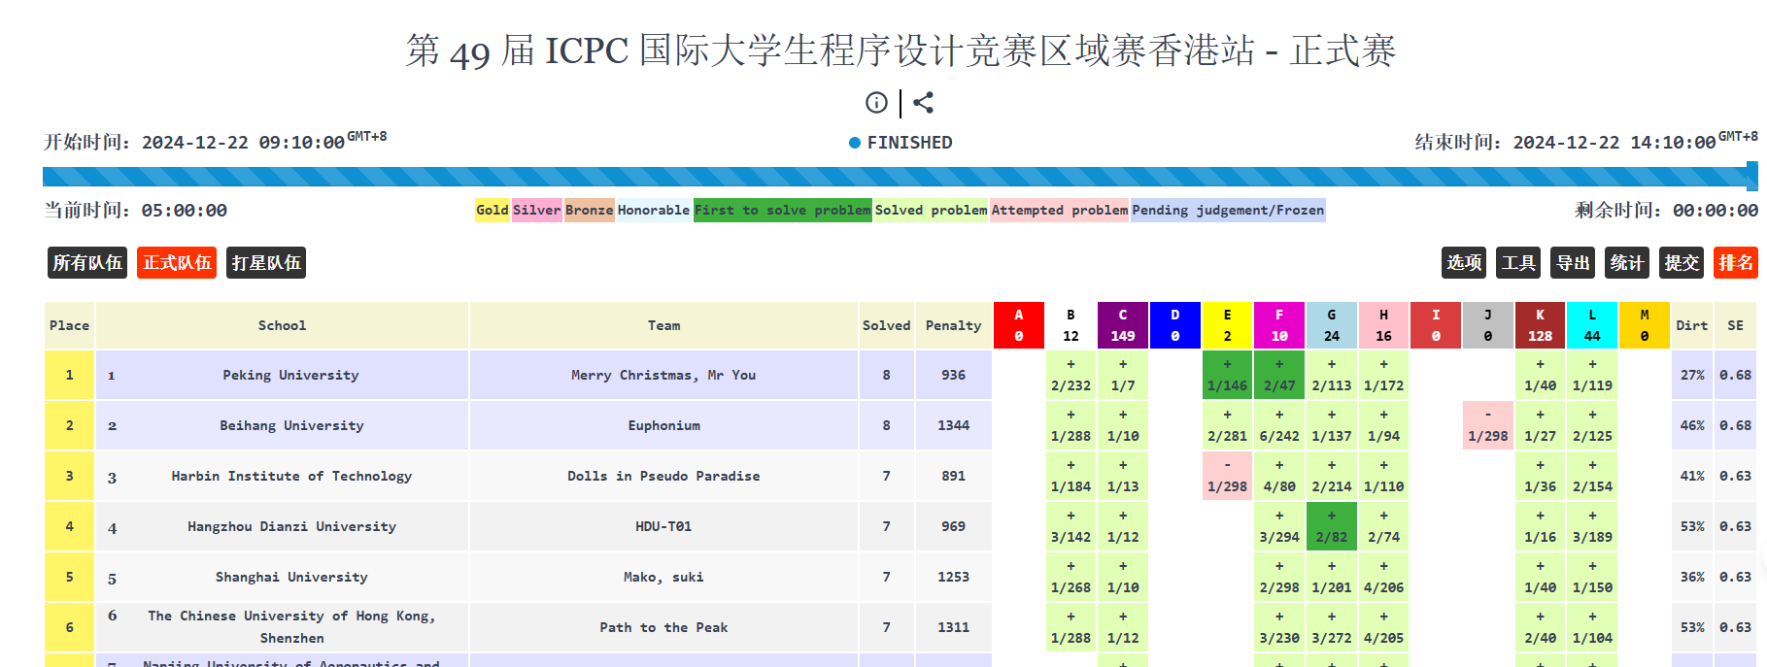The height and width of the screenshot is (667, 1767).
Task: Click Beihang University school cell
Action: pos(282,425)
